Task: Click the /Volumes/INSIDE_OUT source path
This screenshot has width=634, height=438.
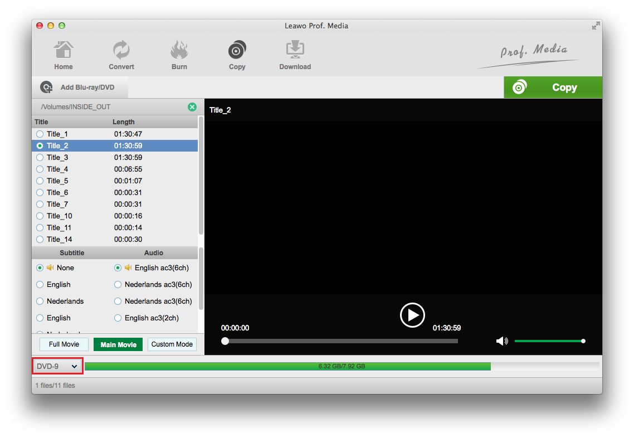Action: click(76, 107)
